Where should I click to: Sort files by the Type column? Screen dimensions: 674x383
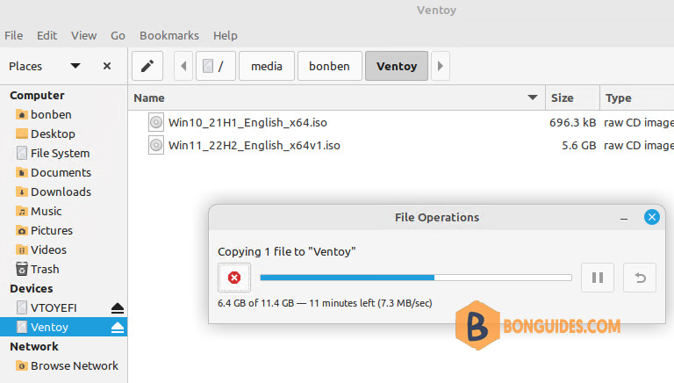637,98
